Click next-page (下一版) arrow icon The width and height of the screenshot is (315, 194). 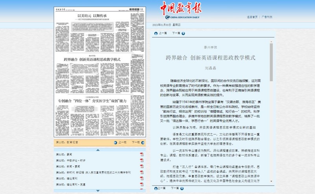coord(143,142)
